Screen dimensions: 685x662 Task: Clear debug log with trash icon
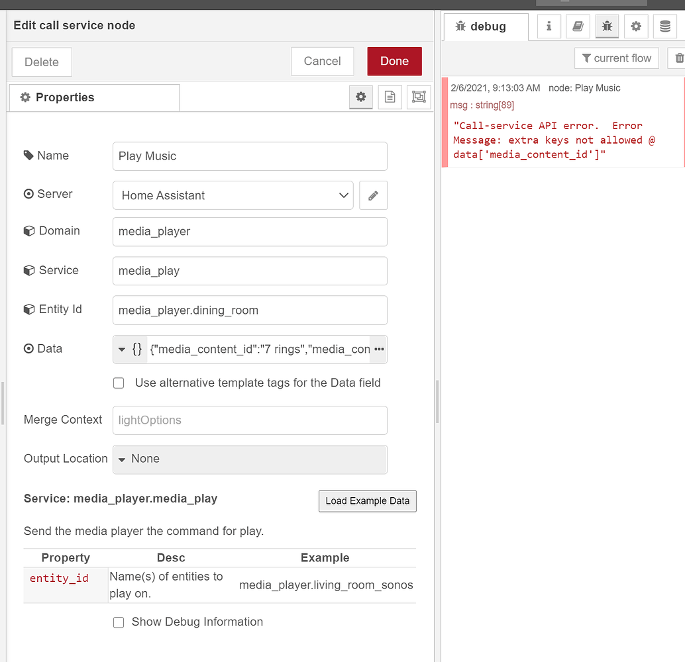(679, 58)
